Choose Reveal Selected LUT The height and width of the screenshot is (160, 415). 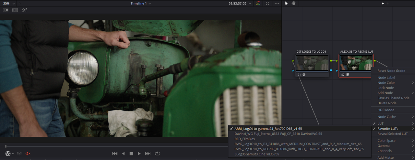(392, 134)
